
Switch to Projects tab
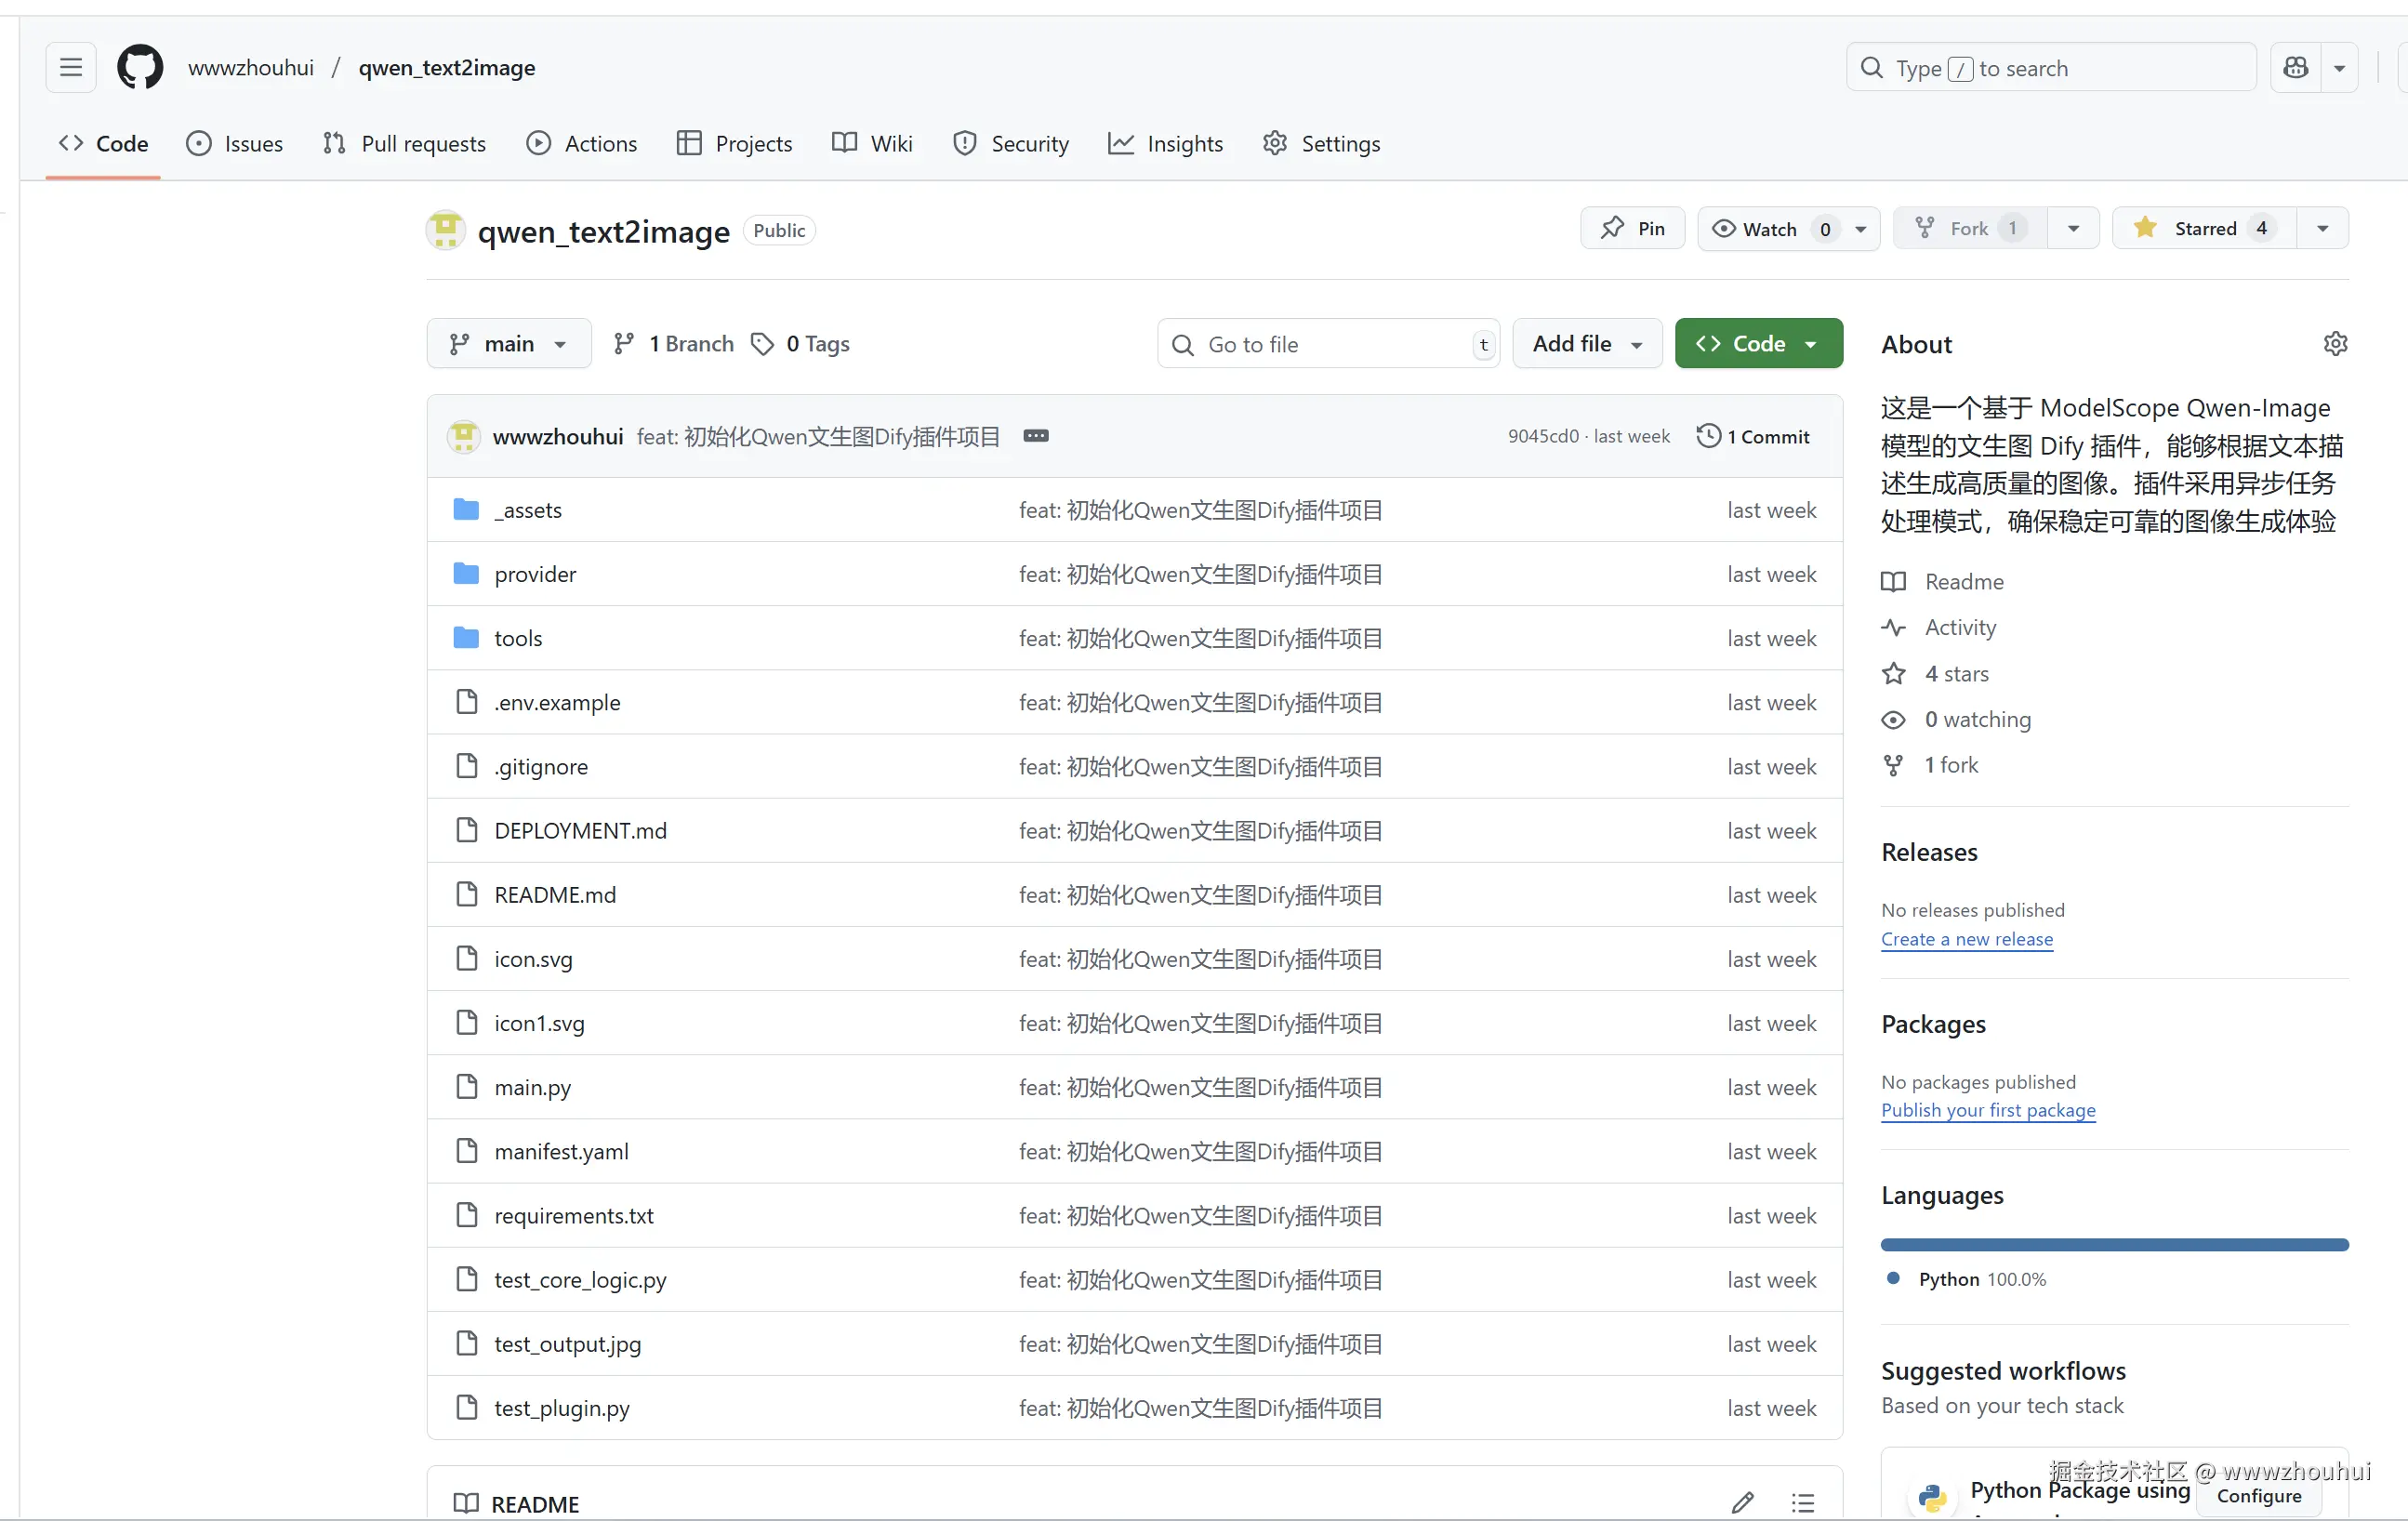(x=734, y=144)
